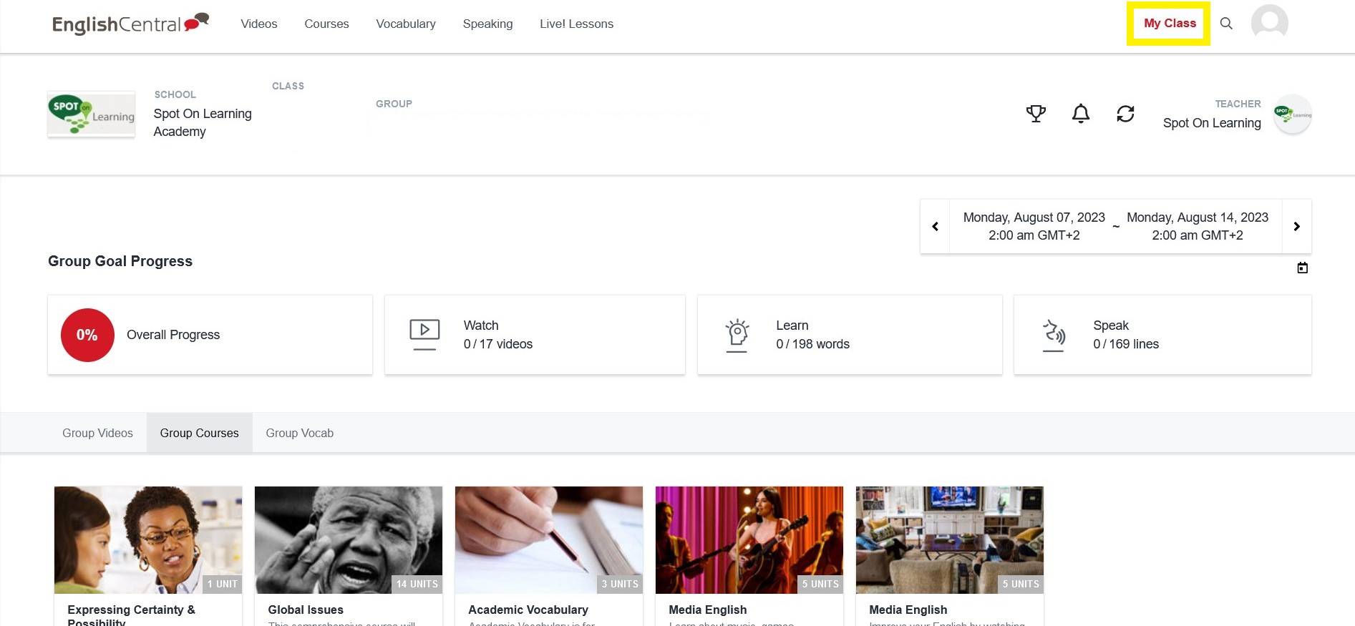Open the notifications bell icon
The height and width of the screenshot is (626, 1355).
[x=1081, y=113]
